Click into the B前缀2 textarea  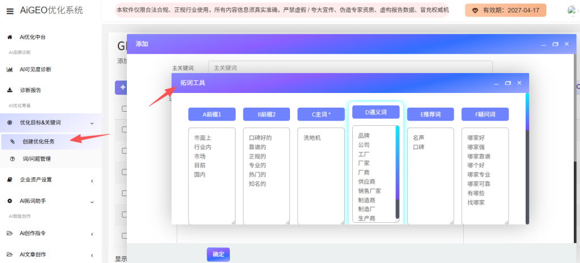[266, 176]
